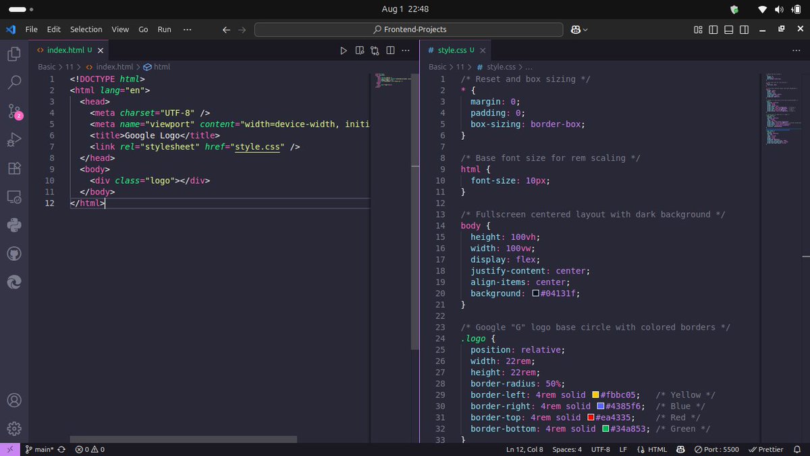Click the Frontend-Projects command center search box

click(x=409, y=30)
